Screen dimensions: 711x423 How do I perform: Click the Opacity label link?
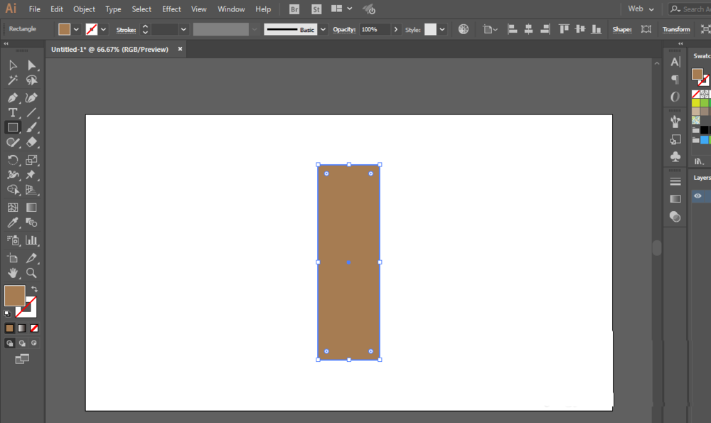[344, 29]
